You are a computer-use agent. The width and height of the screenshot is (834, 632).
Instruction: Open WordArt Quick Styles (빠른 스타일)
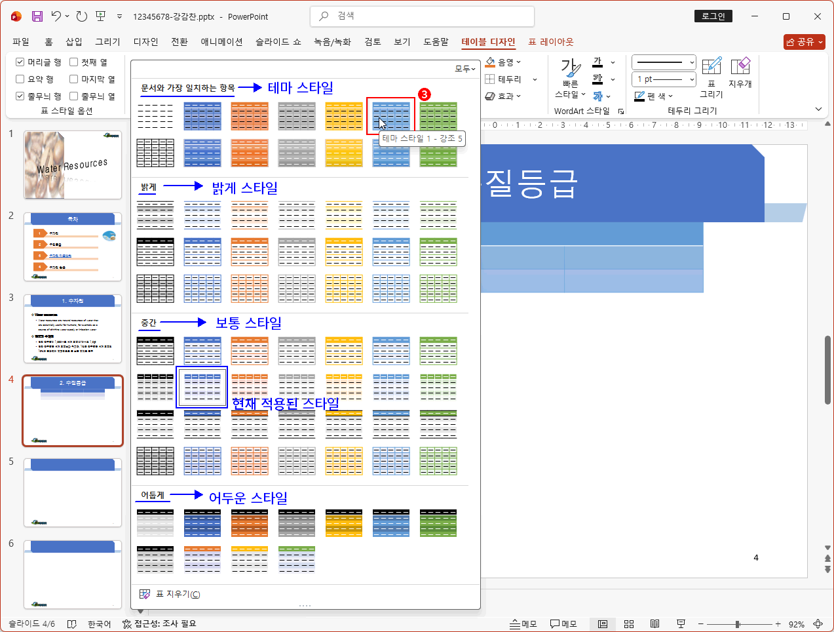(x=570, y=78)
